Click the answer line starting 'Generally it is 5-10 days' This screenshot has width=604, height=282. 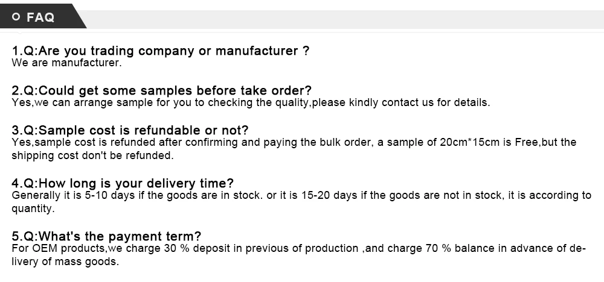pos(301,195)
